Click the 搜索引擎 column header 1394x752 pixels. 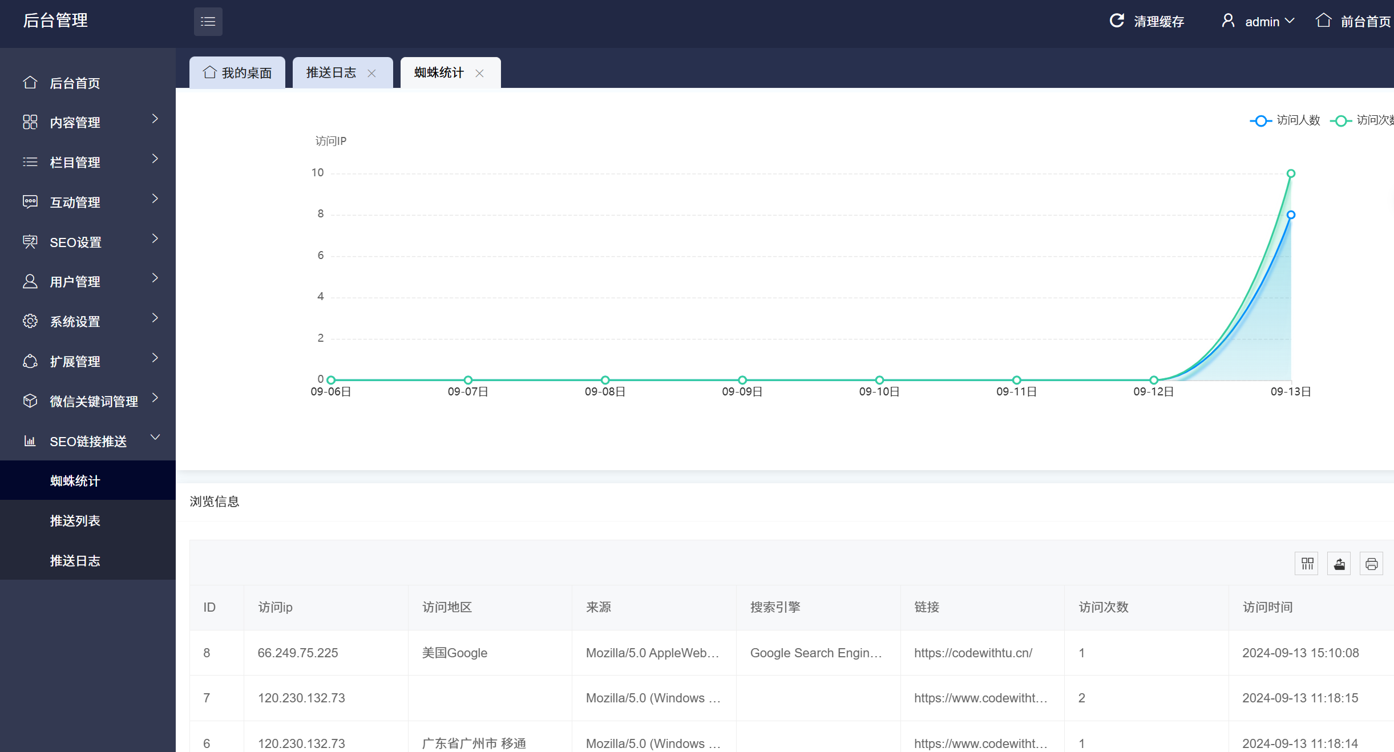(x=818, y=607)
